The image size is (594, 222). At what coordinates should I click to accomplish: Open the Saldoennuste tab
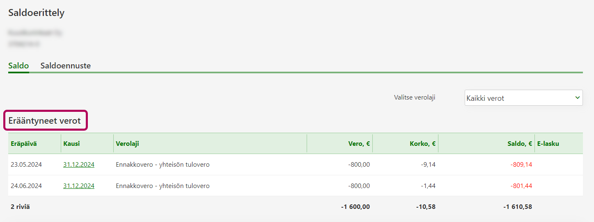pyautogui.click(x=65, y=66)
